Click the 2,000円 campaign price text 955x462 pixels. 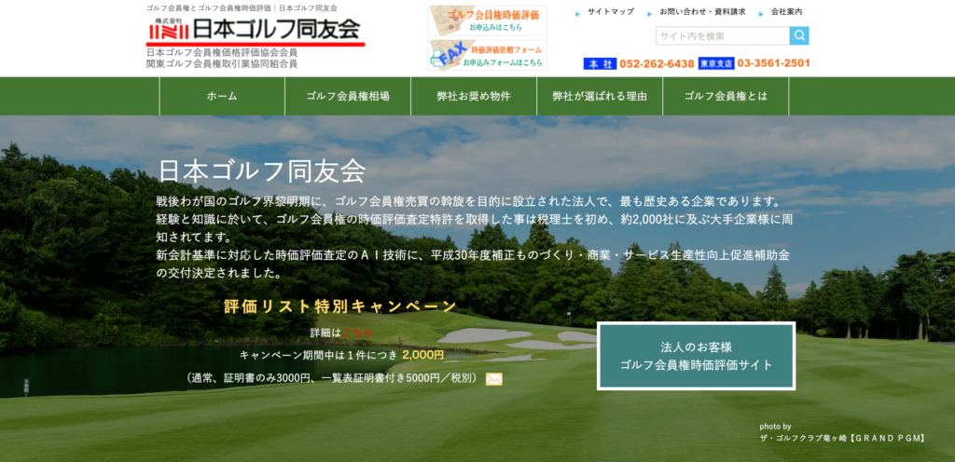423,355
